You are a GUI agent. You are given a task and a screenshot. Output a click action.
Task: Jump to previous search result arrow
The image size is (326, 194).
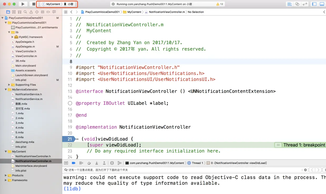[x=312, y=170]
